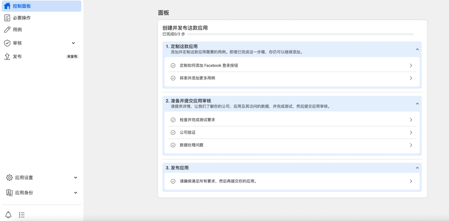Click right arrow on 探索并添加更多用例 row
449x221 pixels.
411,78
